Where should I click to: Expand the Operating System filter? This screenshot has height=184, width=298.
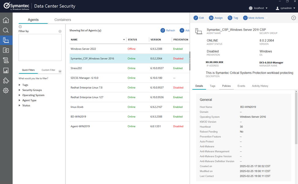tap(19, 95)
